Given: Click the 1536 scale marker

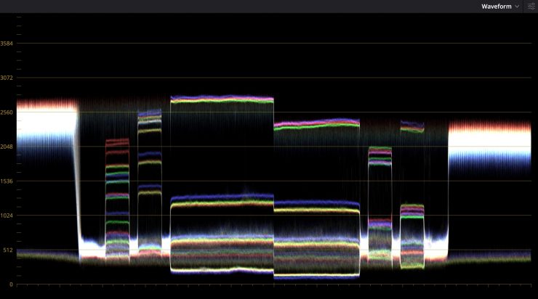Looking at the screenshot, I should pos(7,181).
